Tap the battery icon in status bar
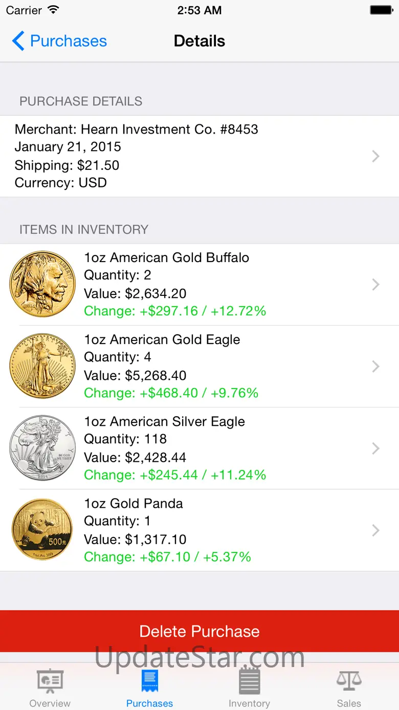 [381, 10]
